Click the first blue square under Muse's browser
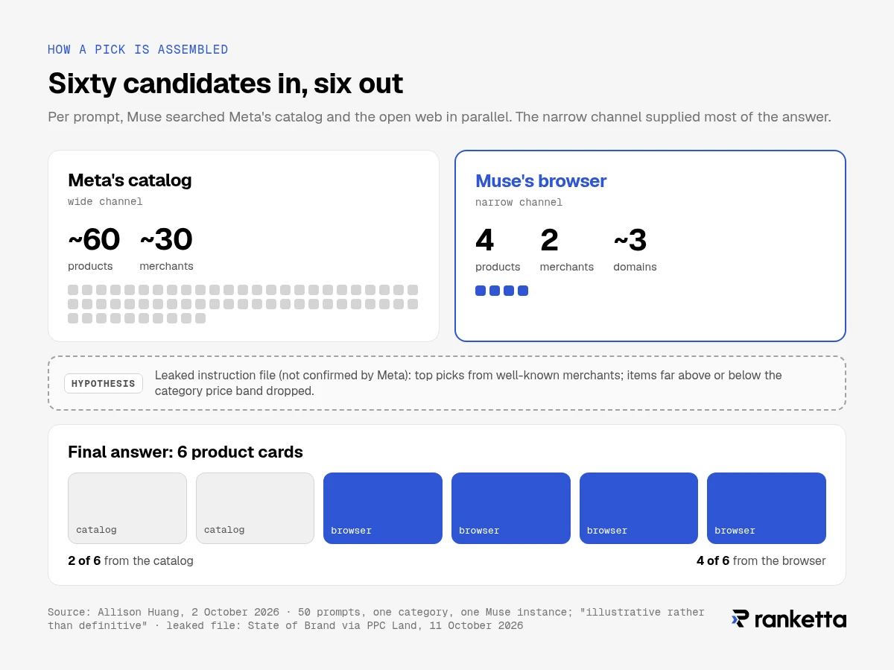894x670 pixels. 481,291
